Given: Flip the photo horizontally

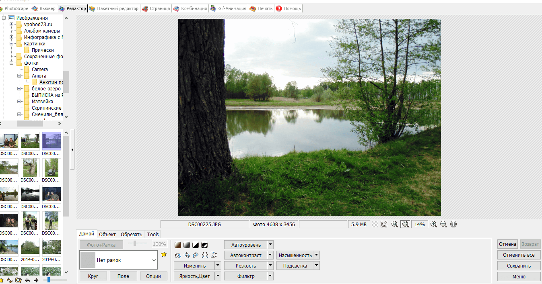Looking at the screenshot, I should point(205,255).
